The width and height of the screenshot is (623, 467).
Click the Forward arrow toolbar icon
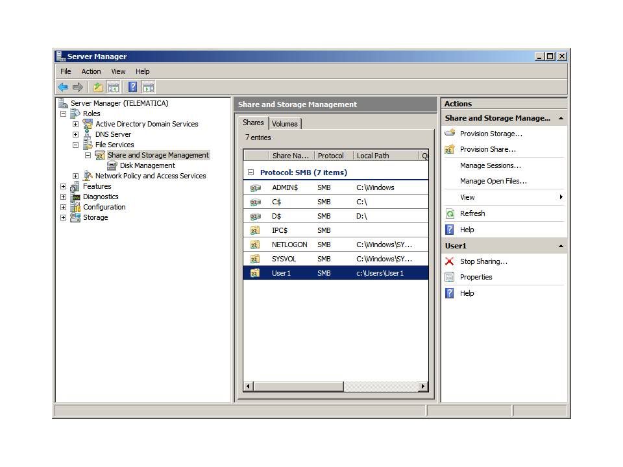pyautogui.click(x=78, y=87)
